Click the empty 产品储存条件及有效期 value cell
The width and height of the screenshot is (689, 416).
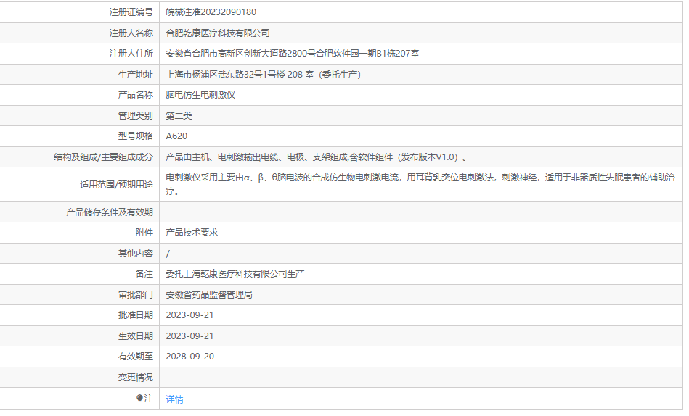coord(420,212)
